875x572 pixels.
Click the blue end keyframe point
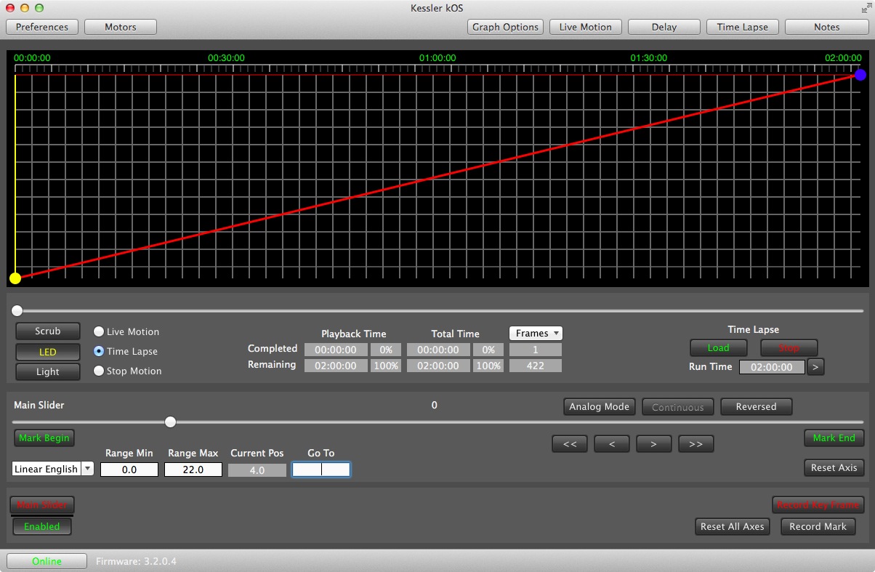[860, 74]
